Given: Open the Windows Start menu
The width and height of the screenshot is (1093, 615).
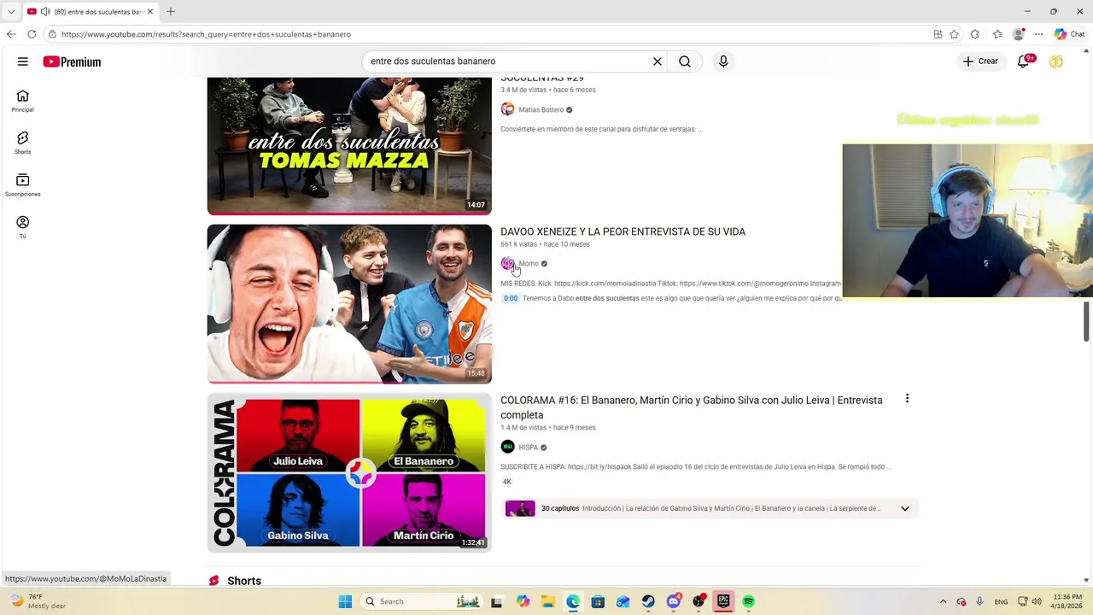Looking at the screenshot, I should [345, 601].
